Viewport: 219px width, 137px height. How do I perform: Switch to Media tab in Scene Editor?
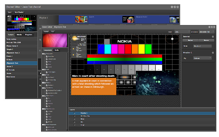[56, 50]
